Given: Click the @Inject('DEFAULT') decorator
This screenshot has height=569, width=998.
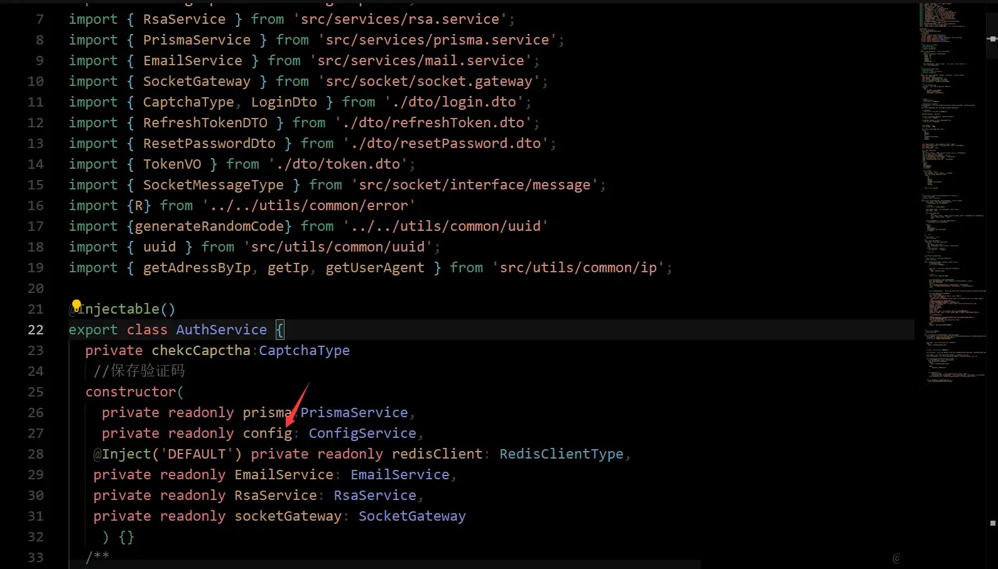Looking at the screenshot, I should click(167, 454).
